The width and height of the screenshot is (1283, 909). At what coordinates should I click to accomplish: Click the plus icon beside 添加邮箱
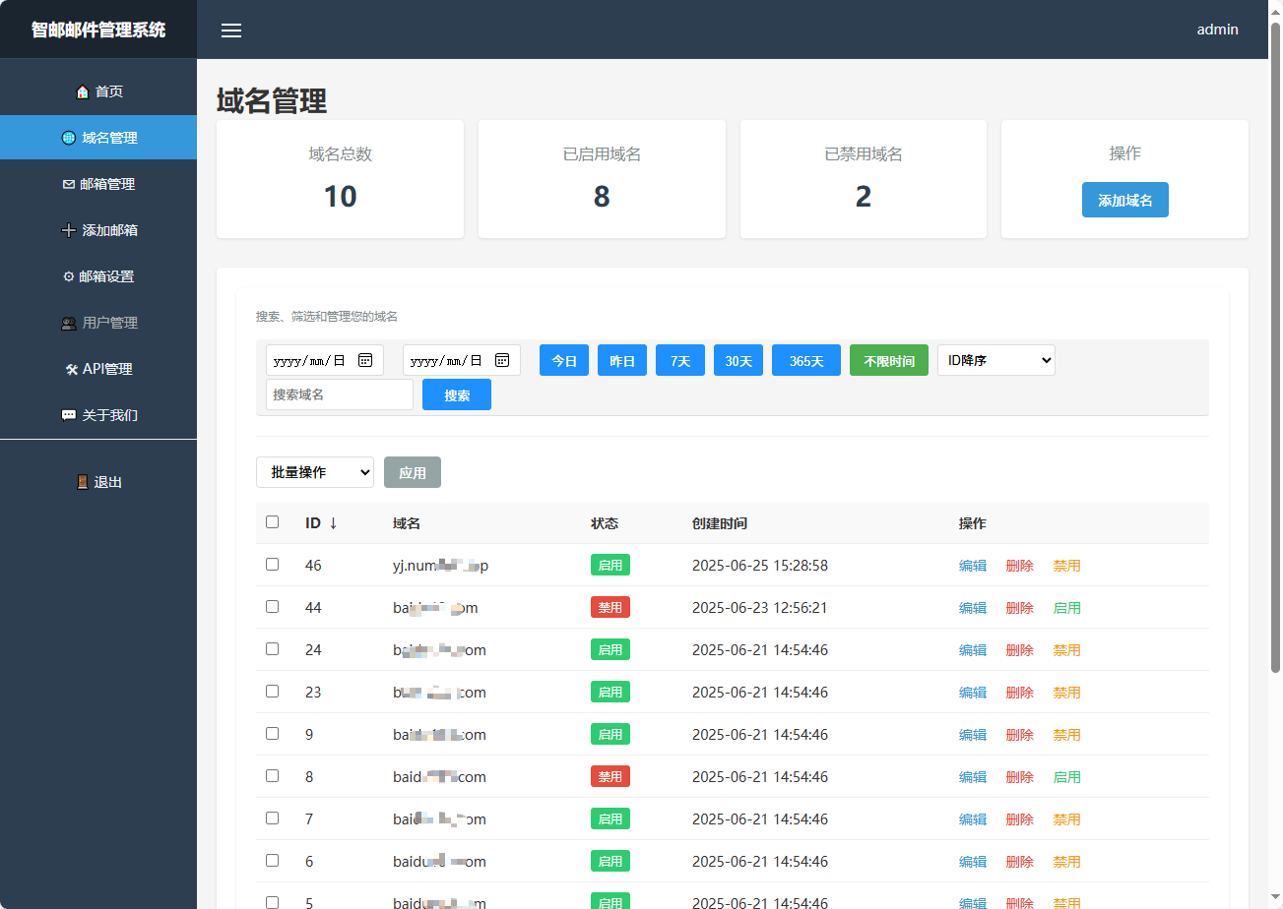(x=68, y=230)
